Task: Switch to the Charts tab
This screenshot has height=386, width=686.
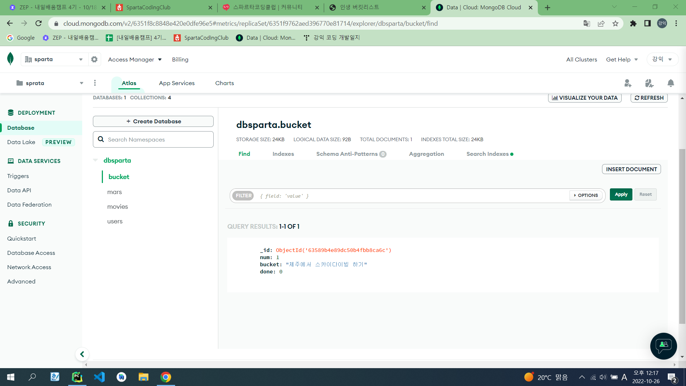Action: tap(224, 83)
